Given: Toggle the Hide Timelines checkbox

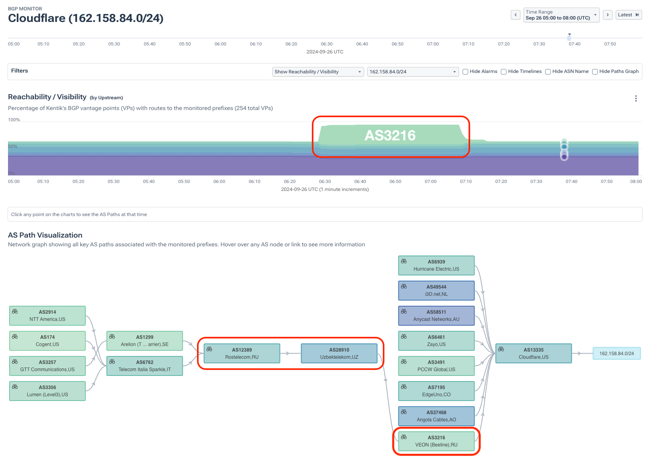Looking at the screenshot, I should coord(504,72).
